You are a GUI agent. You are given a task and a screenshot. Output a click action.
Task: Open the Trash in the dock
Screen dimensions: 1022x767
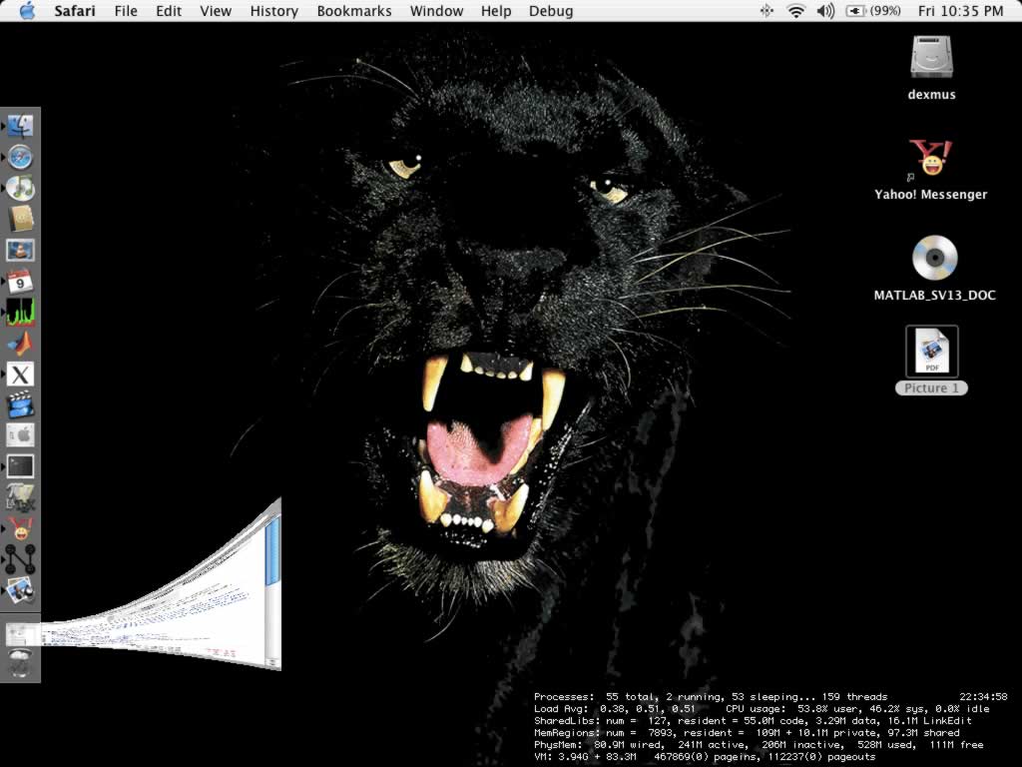[20, 663]
